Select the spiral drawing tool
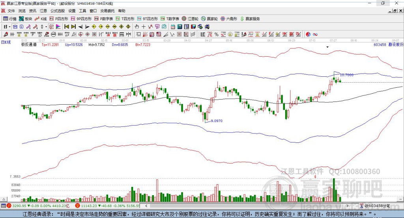The width and height of the screenshot is (404, 218). click(x=40, y=35)
